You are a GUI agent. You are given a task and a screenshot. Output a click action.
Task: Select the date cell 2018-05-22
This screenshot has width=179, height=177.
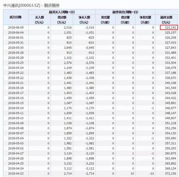tap(16, 78)
